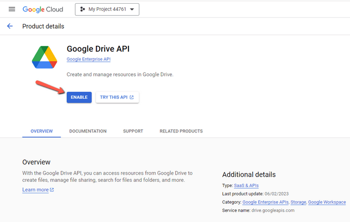Click the 06/02/2023 last update date

(276, 194)
